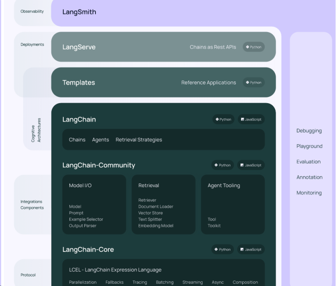Click the LangChain section title
The image size is (336, 286).
pos(79,119)
